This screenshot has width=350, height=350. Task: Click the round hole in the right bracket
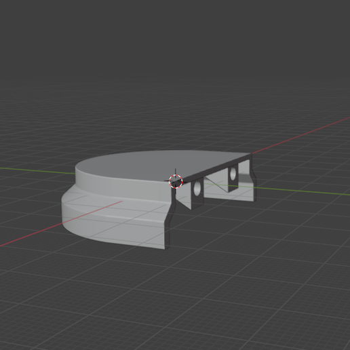coord(233,174)
